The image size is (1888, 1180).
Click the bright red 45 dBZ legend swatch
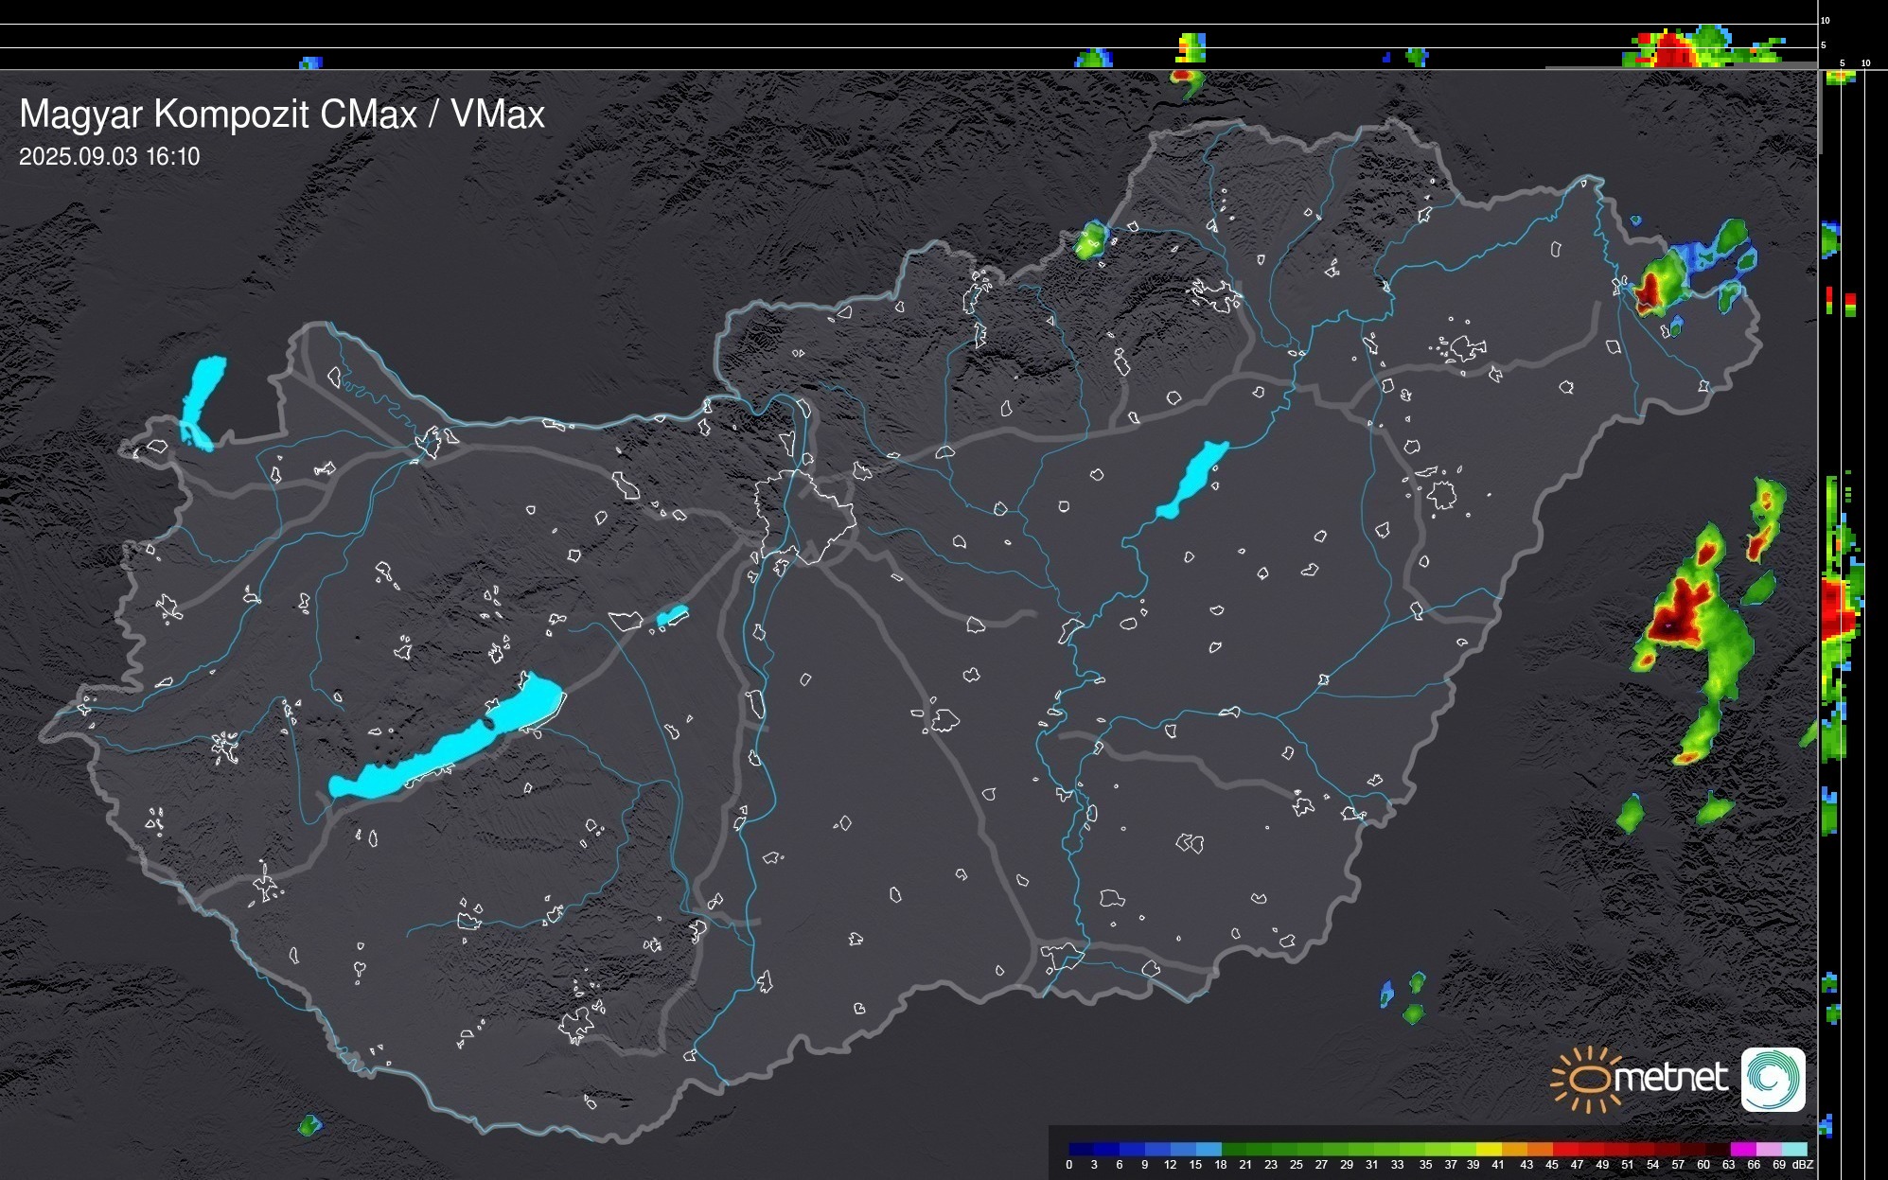[x=1564, y=1149]
